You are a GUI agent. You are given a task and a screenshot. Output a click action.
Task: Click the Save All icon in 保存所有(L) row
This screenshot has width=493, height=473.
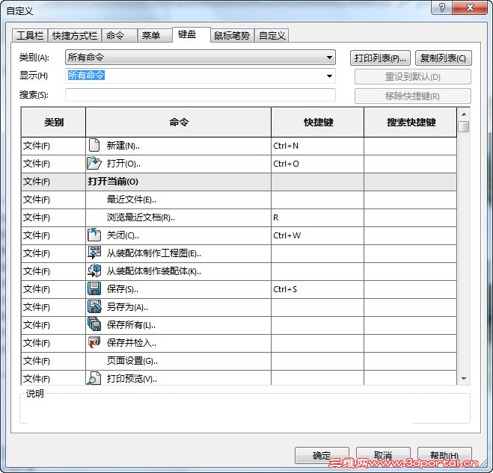click(x=94, y=325)
